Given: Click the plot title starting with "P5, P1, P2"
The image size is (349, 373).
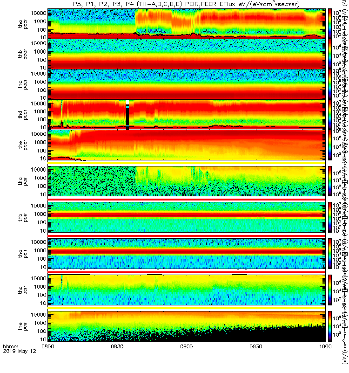Looking at the screenshot, I should pos(186,4).
